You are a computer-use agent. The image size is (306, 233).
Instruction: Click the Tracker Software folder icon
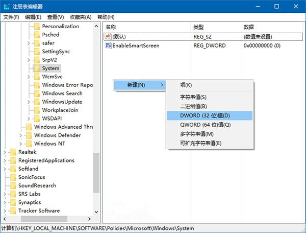coord(12,211)
